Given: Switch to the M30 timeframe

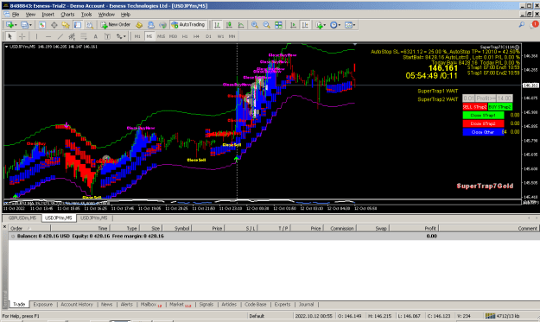Looking at the screenshot, I should [x=173, y=36].
